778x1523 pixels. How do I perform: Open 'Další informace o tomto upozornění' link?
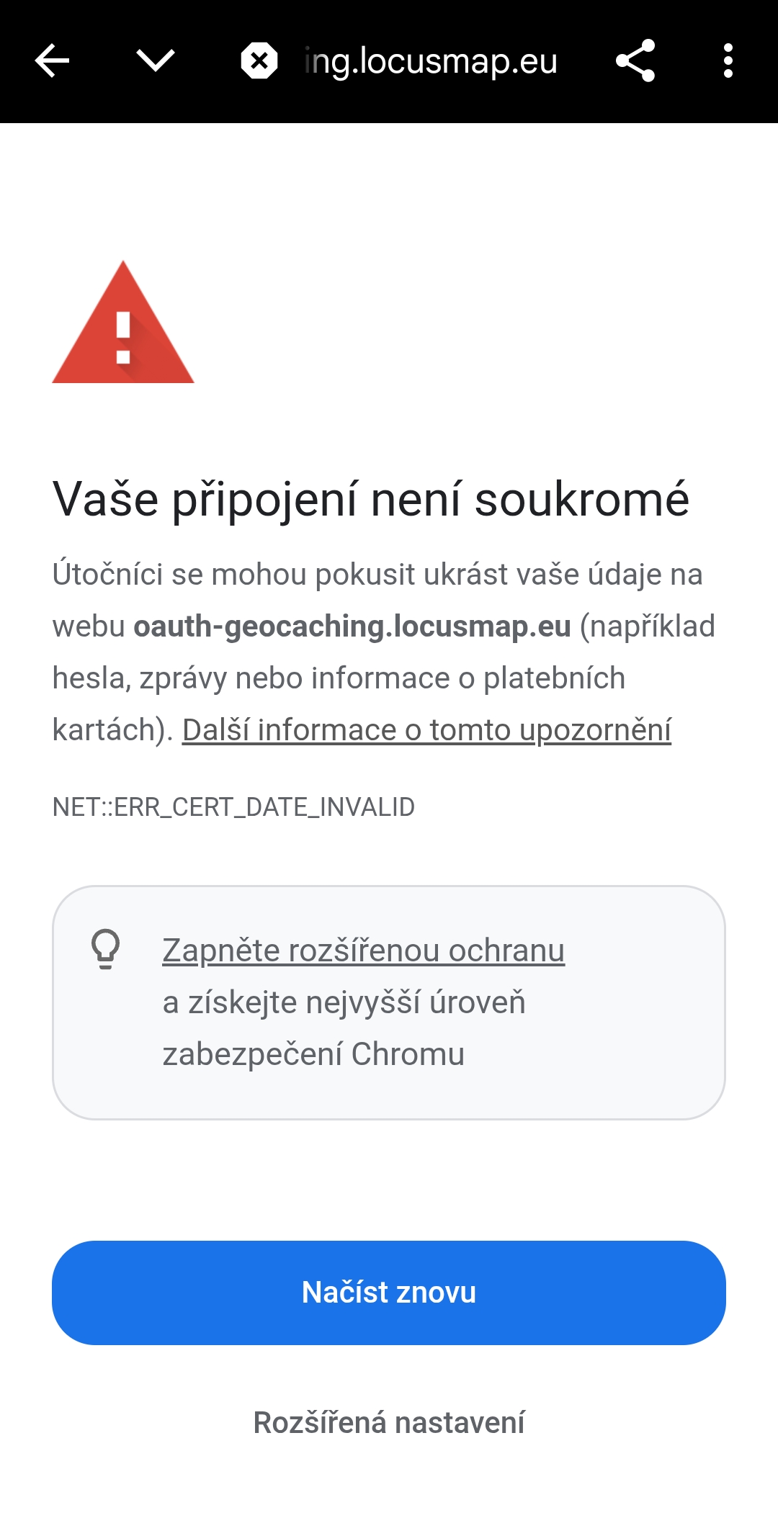tap(426, 730)
